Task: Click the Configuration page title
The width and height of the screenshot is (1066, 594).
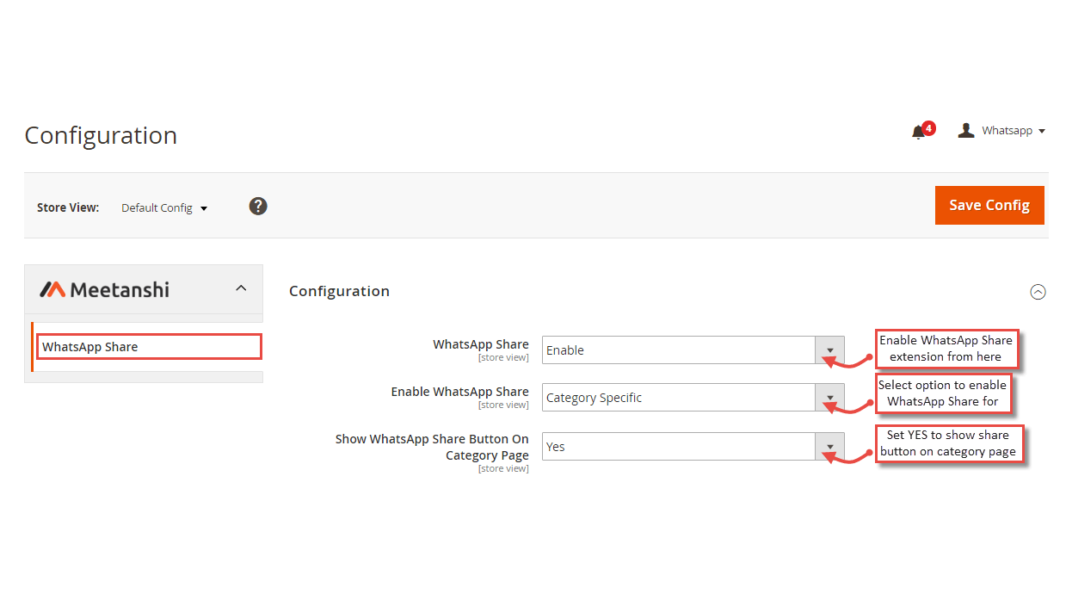Action: pyautogui.click(x=101, y=135)
